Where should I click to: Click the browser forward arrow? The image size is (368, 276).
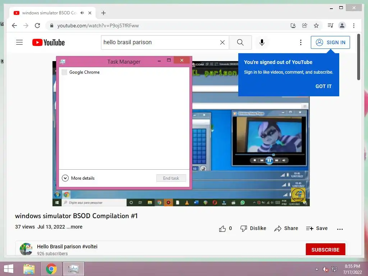[26, 26]
